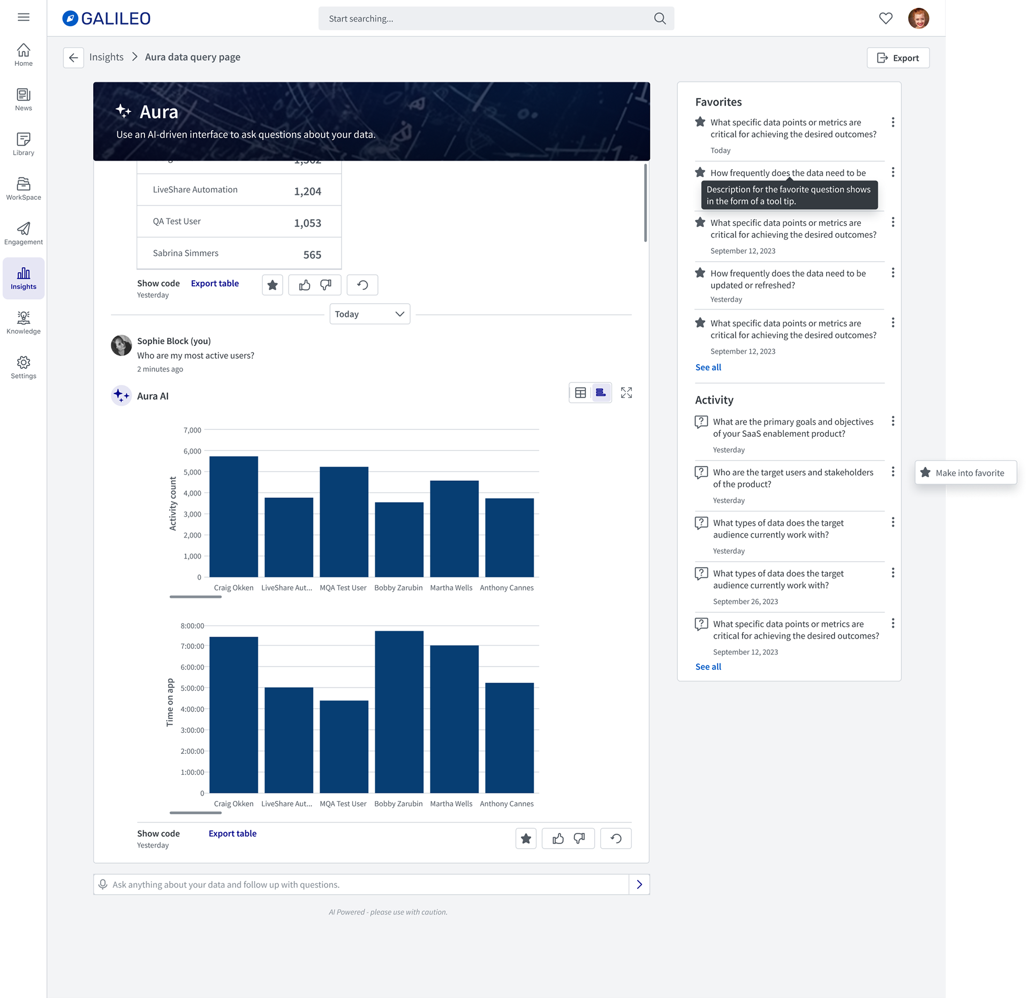Favorite the chart response with star
Screen dimensions: 1028x998
[526, 838]
